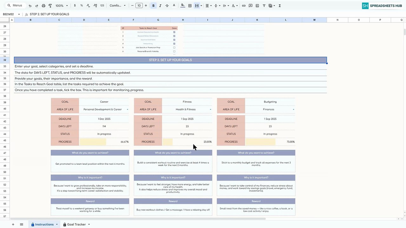This screenshot has width=406, height=228.
Task: Toggle italic formatting
Action: (160, 6)
